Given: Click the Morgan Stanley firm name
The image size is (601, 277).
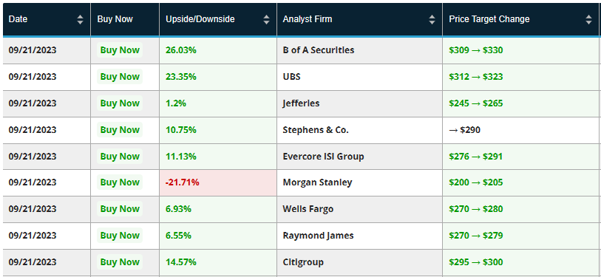Looking at the screenshot, I should 317,182.
